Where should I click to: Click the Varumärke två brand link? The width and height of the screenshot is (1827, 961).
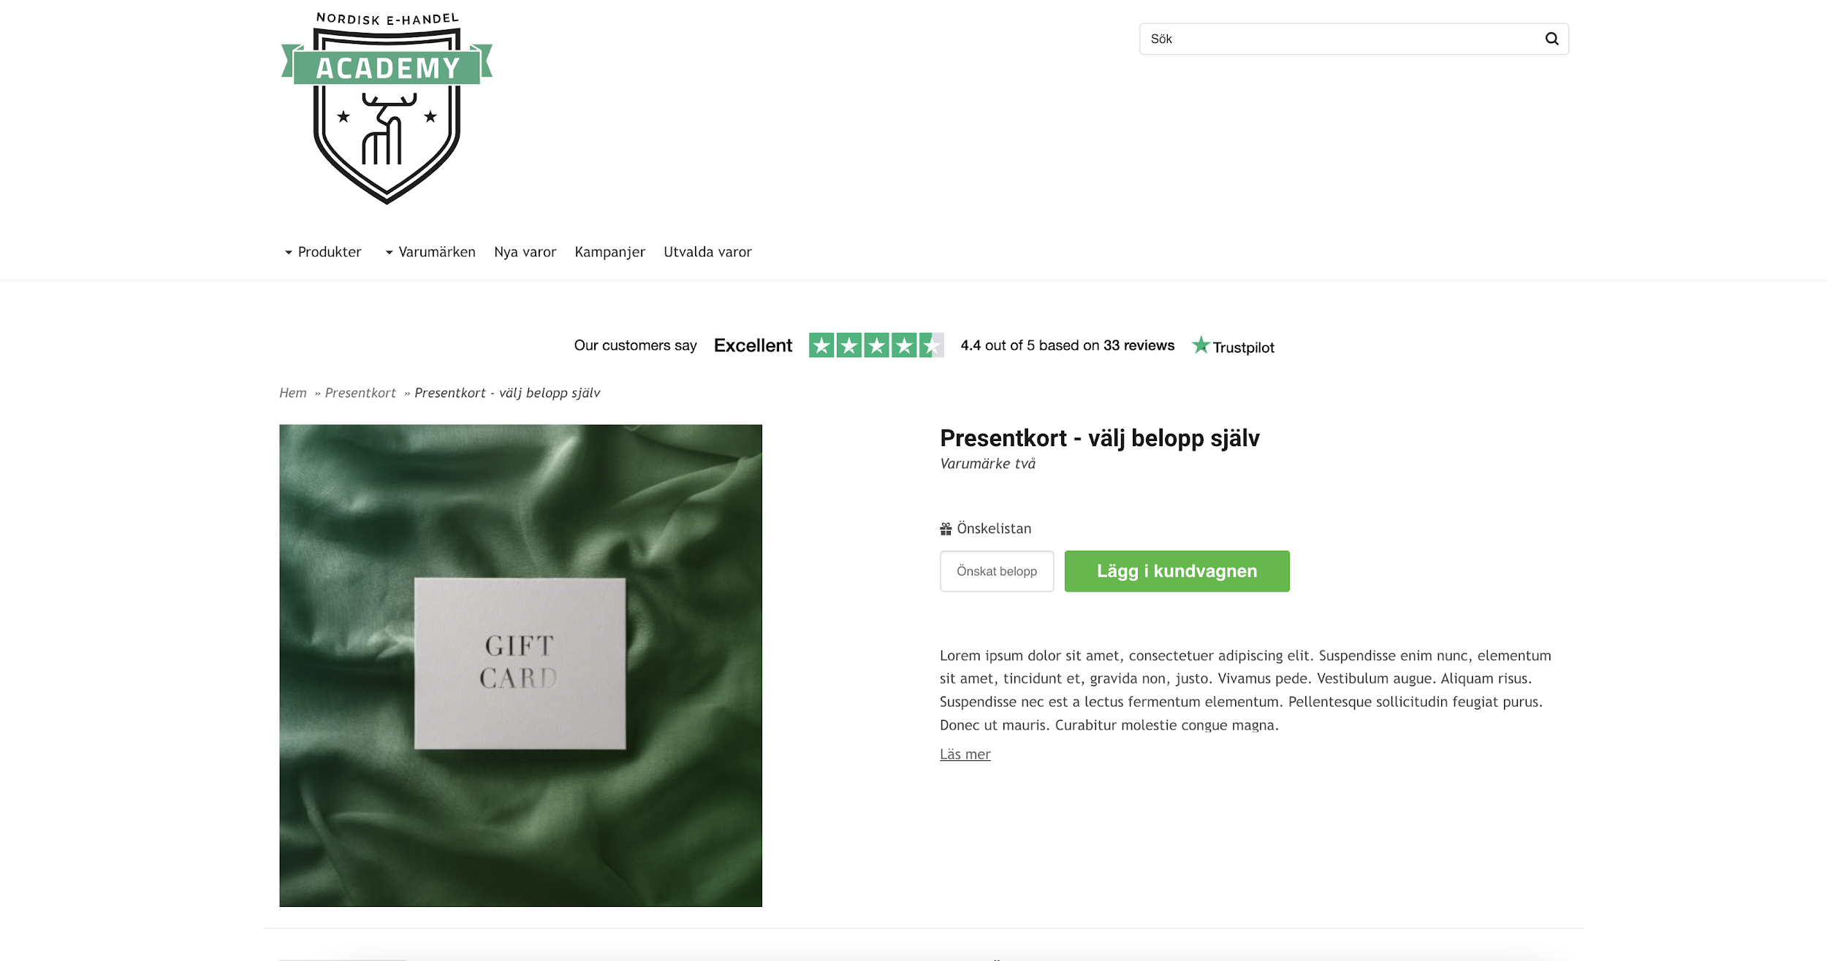pyautogui.click(x=987, y=464)
